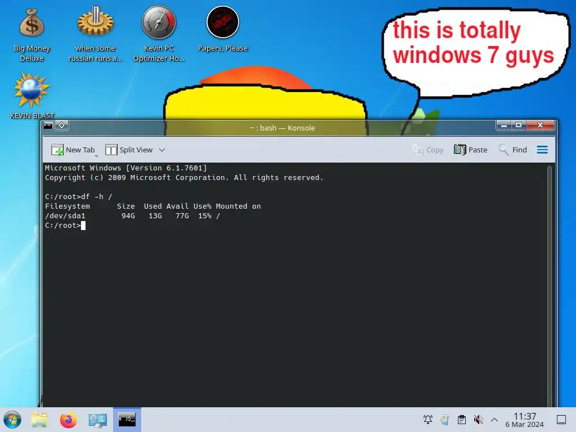Expand the New Tab dropdown arrow
Image resolution: width=576 pixels, height=432 pixels.
pos(97,155)
